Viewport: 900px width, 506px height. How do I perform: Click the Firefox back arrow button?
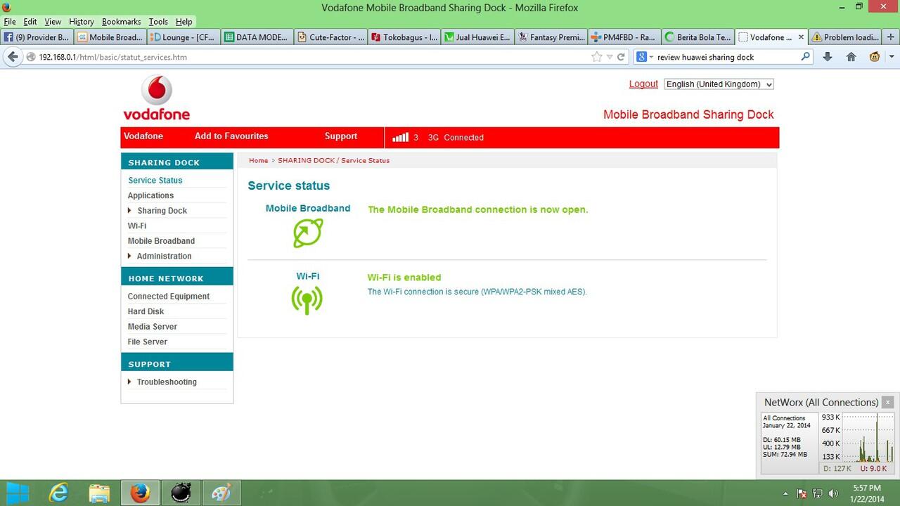click(12, 57)
